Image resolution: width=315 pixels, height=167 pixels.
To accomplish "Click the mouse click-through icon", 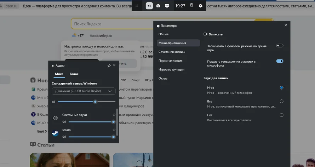I will (191, 6).
